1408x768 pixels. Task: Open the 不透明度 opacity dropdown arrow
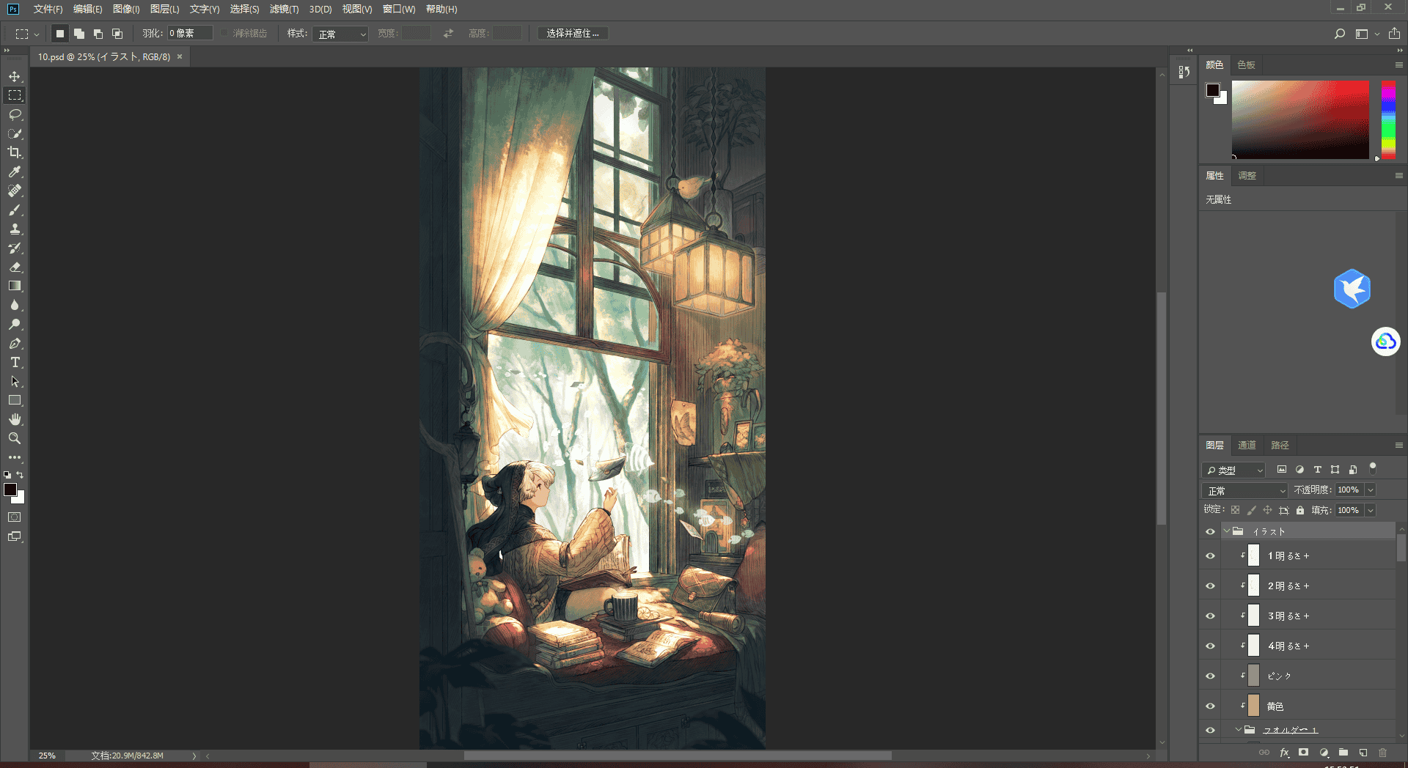pyautogui.click(x=1371, y=490)
